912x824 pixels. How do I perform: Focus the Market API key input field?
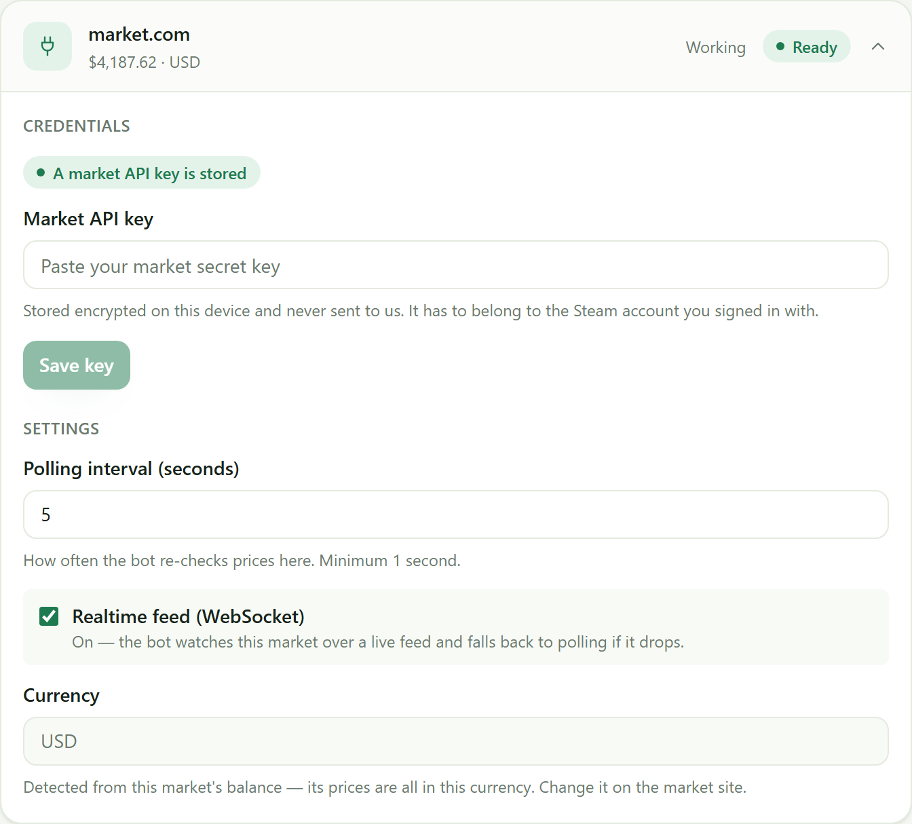pyautogui.click(x=456, y=265)
